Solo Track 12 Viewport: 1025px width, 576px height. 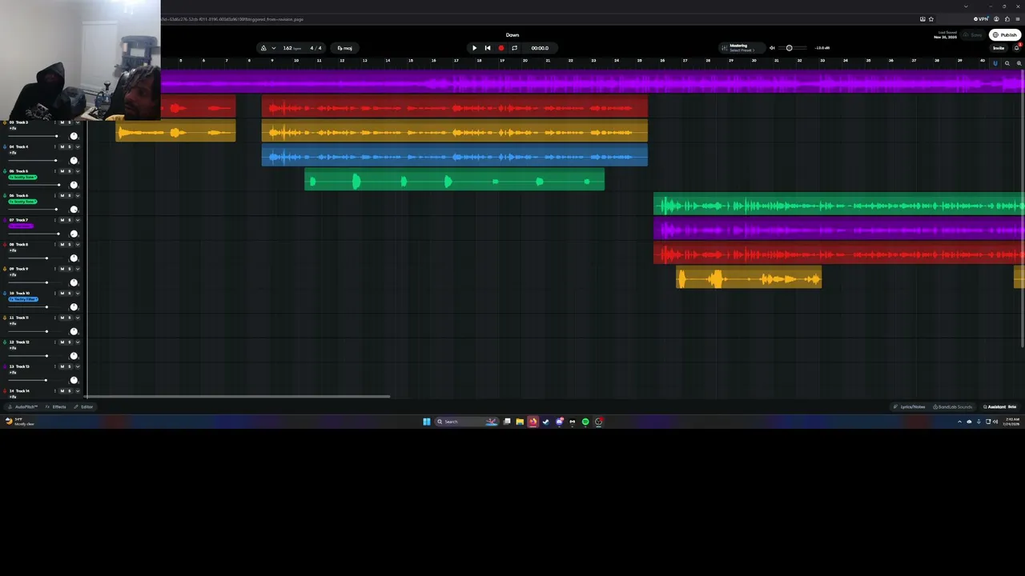(x=70, y=342)
